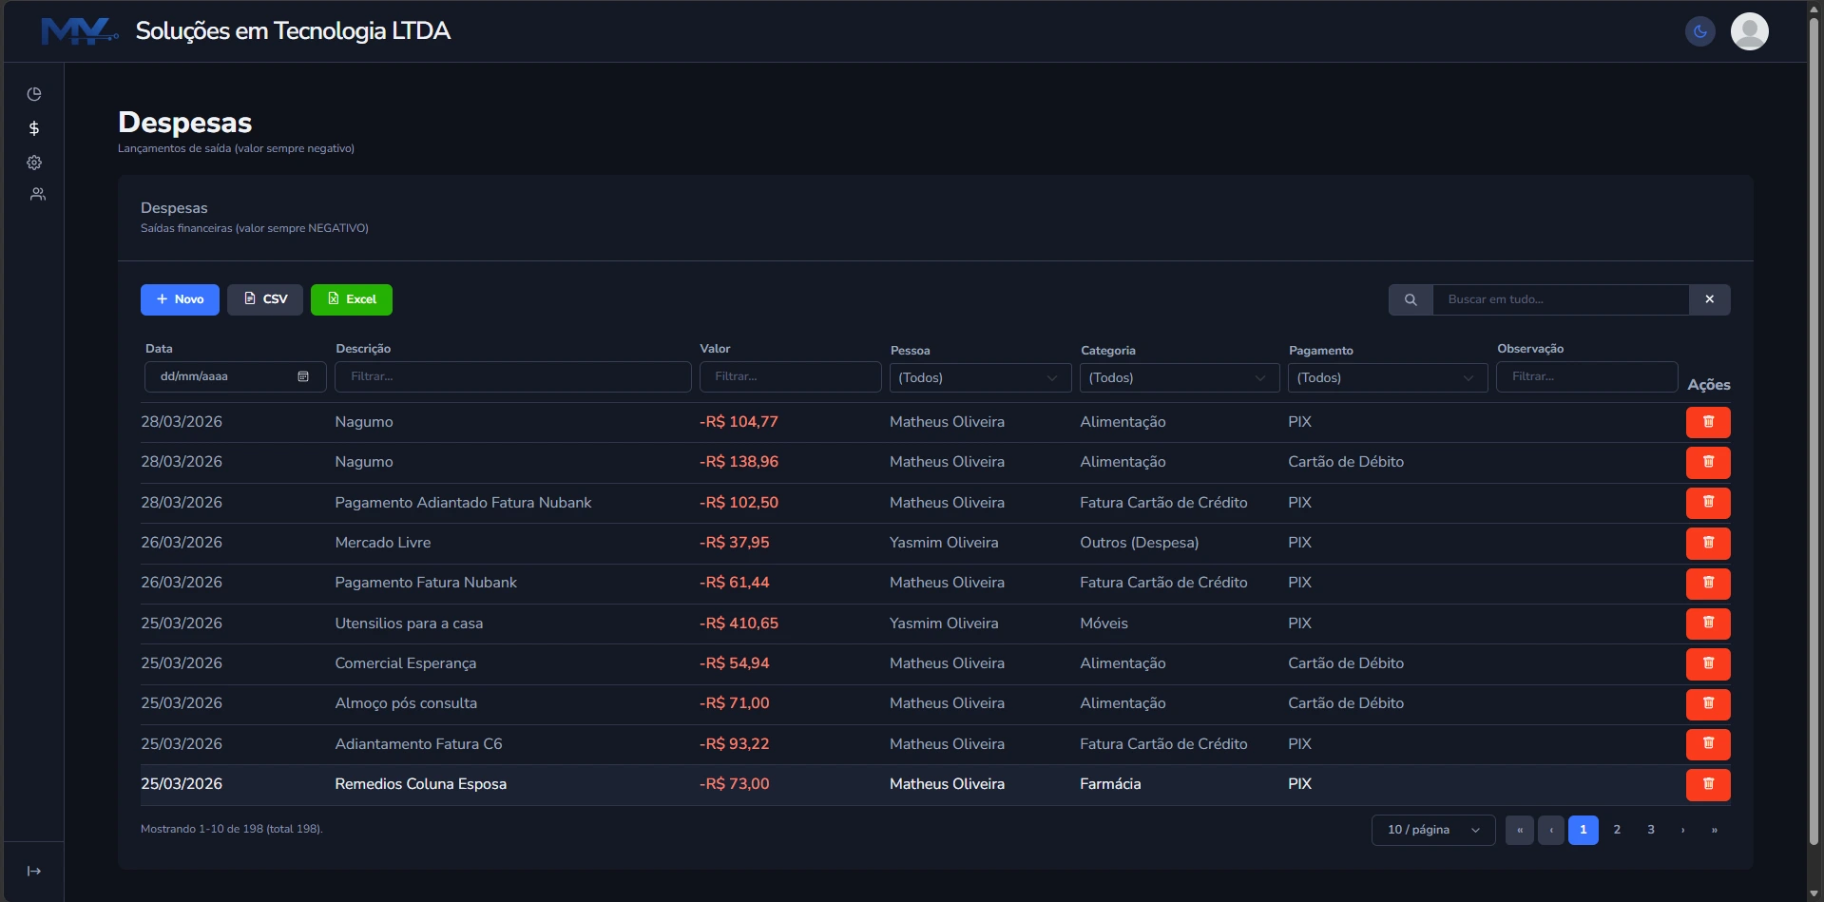1824x902 pixels.
Task: Click the Novo button
Action: point(180,299)
